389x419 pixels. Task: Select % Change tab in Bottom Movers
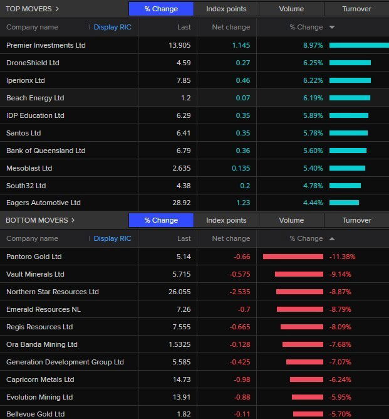point(161,220)
